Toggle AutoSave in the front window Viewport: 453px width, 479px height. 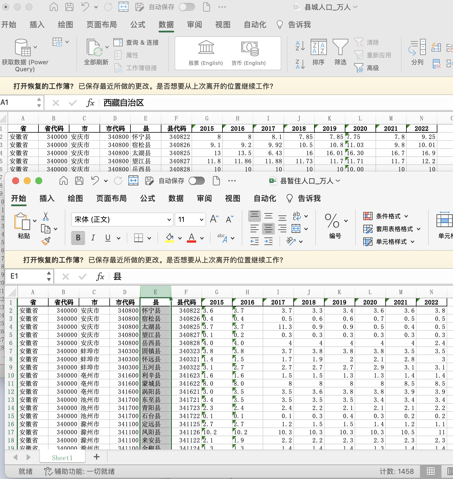(x=197, y=181)
